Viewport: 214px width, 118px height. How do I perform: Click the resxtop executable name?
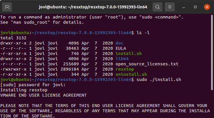(x=125, y=69)
